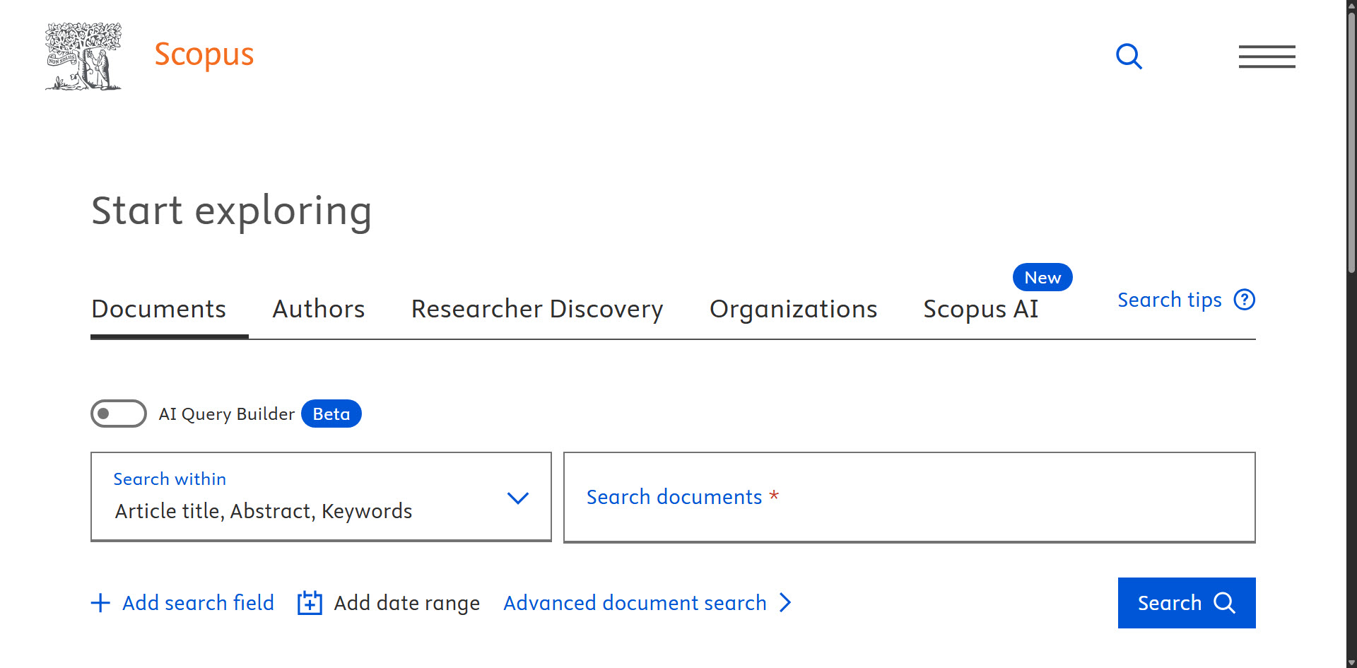This screenshot has height=668, width=1357.
Task: Click the question mark help icon
Action: tap(1244, 300)
